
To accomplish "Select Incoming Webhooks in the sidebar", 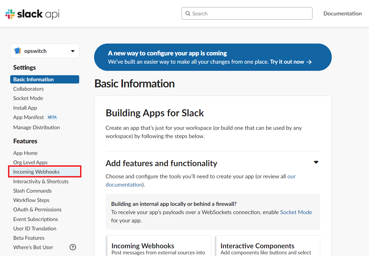I will tap(36, 171).
